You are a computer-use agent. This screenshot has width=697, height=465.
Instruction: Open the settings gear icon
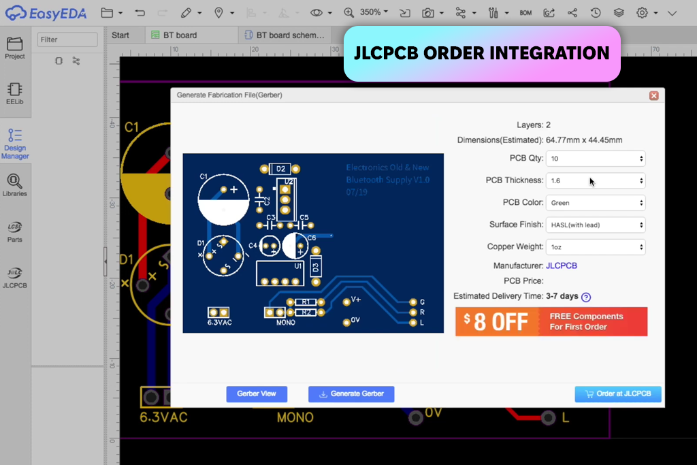(x=642, y=13)
